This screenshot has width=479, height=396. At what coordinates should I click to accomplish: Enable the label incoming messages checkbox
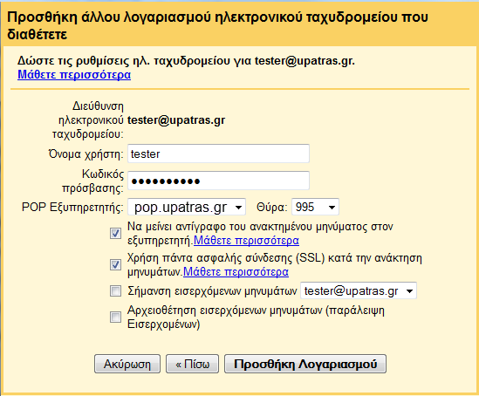pyautogui.click(x=115, y=291)
